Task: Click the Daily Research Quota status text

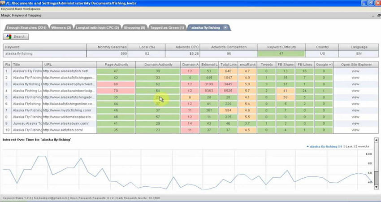Action: pos(138,198)
